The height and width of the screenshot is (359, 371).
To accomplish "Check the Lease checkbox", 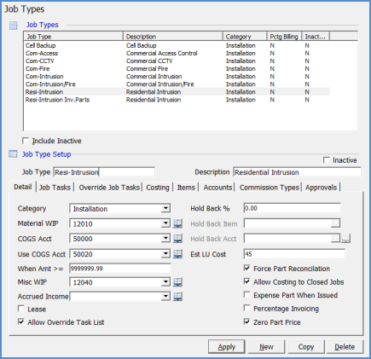I will coord(21,309).
